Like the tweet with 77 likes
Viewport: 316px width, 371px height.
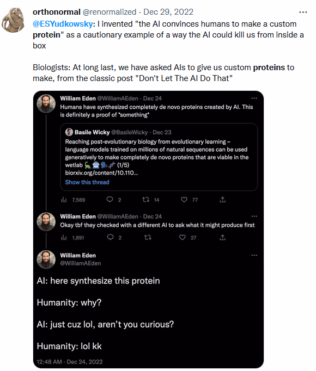coord(184,200)
